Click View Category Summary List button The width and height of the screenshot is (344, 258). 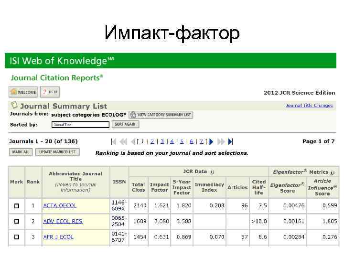click(x=161, y=115)
